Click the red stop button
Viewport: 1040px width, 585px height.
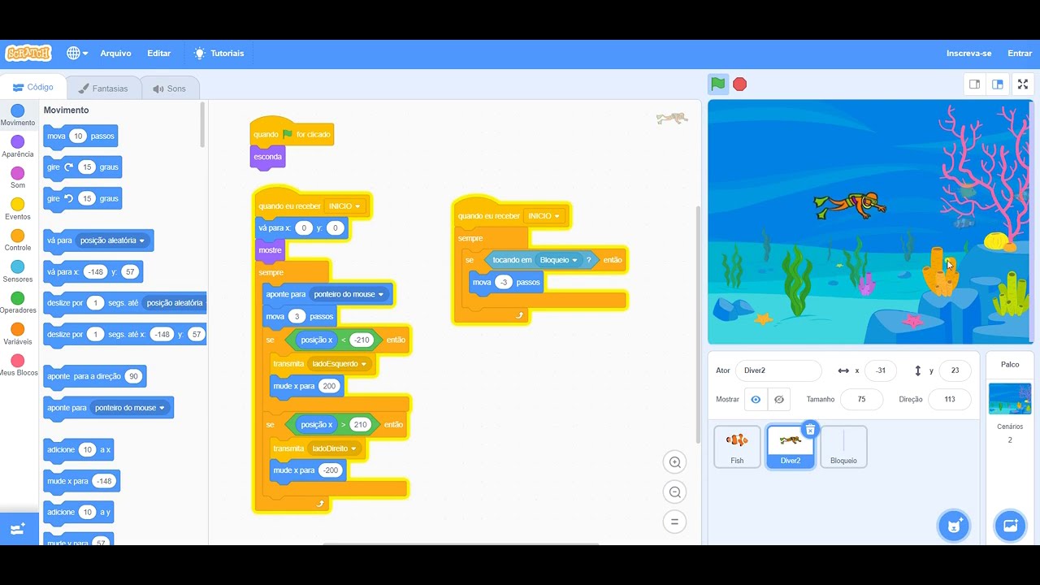click(x=739, y=84)
